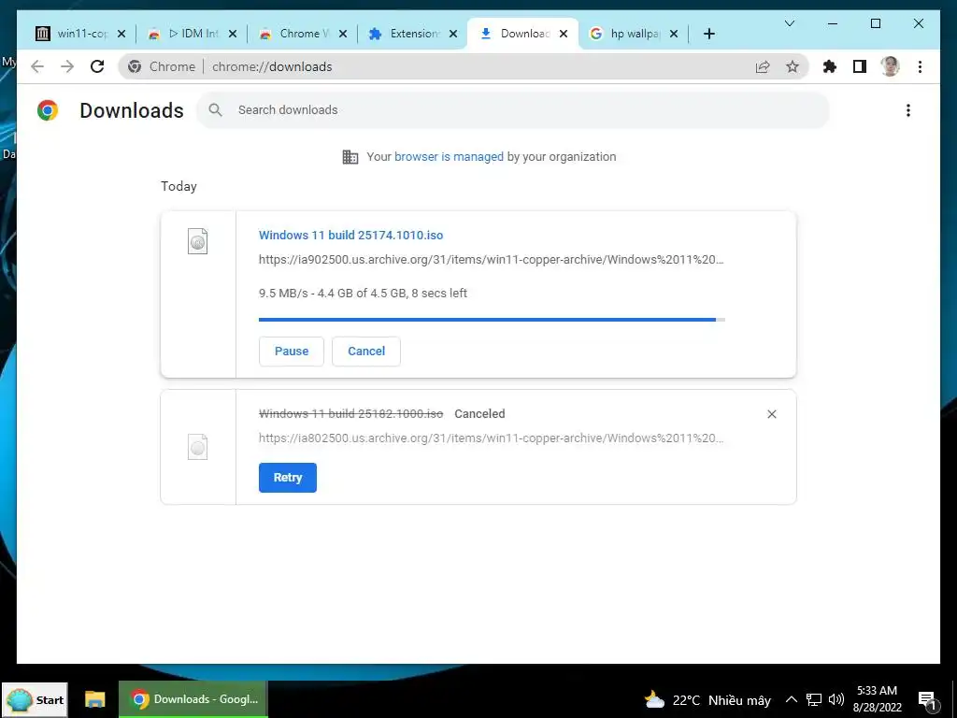Image resolution: width=957 pixels, height=718 pixels.
Task: Open the volume speaker tray icon
Action: pyautogui.click(x=836, y=699)
